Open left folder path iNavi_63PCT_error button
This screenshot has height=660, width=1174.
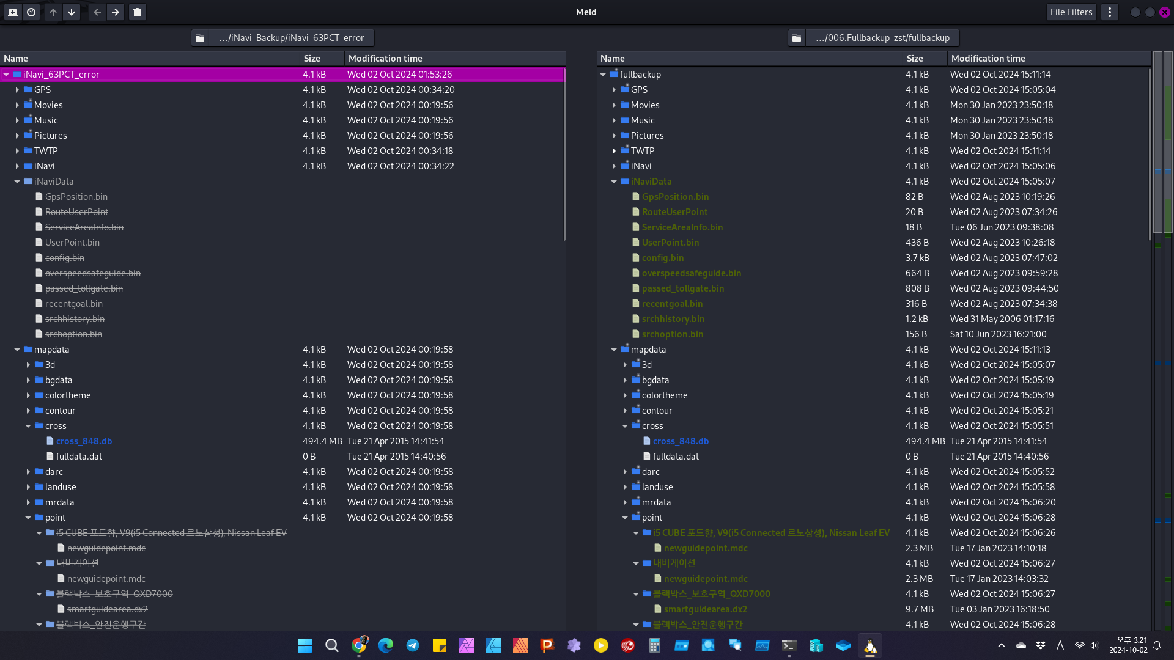click(291, 38)
